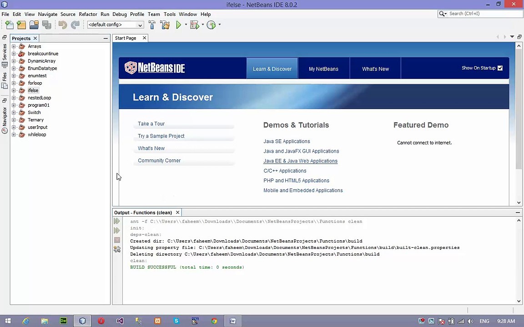This screenshot has width=524, height=327.
Task: Click the Open Project toolbar icon
Action: 34,25
